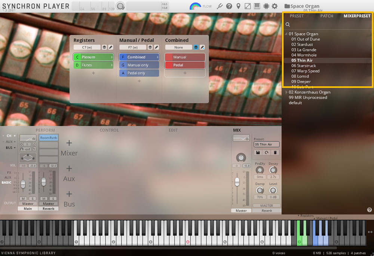Open the help question mark in top toolbar

pos(229,6)
